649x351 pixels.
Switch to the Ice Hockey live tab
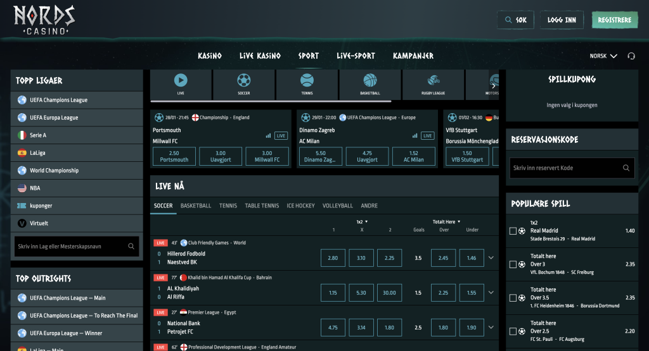(300, 206)
